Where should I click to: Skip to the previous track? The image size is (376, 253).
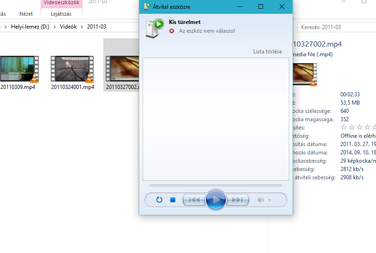coord(194,200)
